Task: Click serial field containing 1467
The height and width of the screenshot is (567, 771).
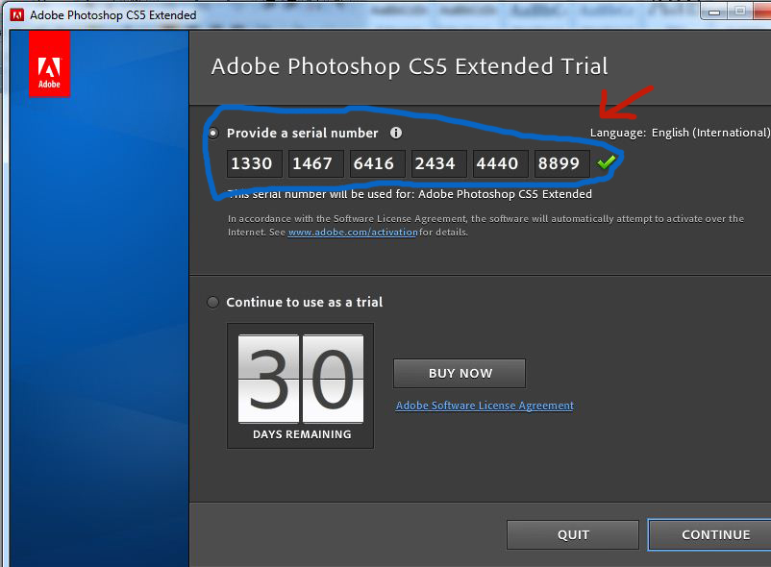Action: (x=315, y=163)
